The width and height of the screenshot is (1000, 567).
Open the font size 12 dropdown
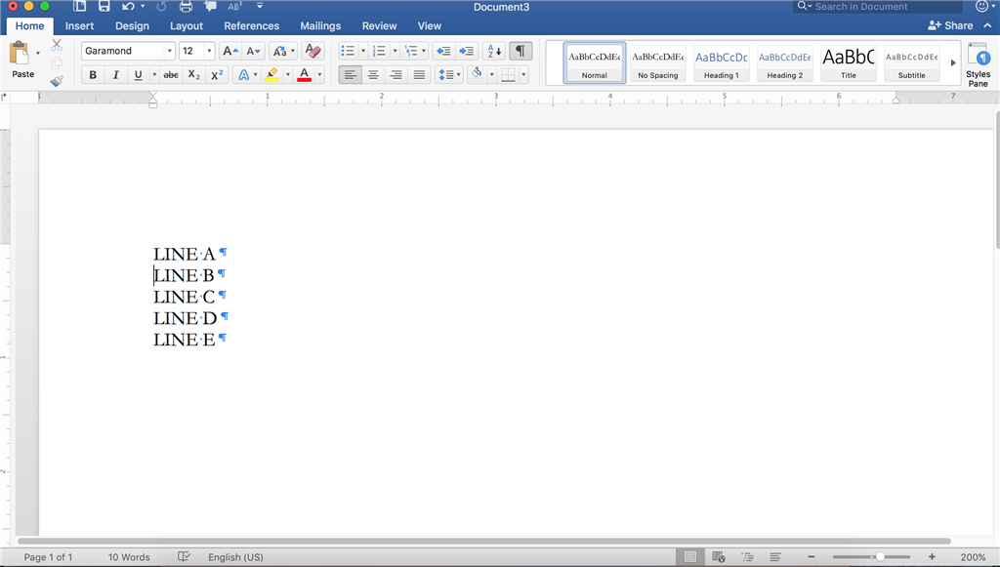point(209,51)
